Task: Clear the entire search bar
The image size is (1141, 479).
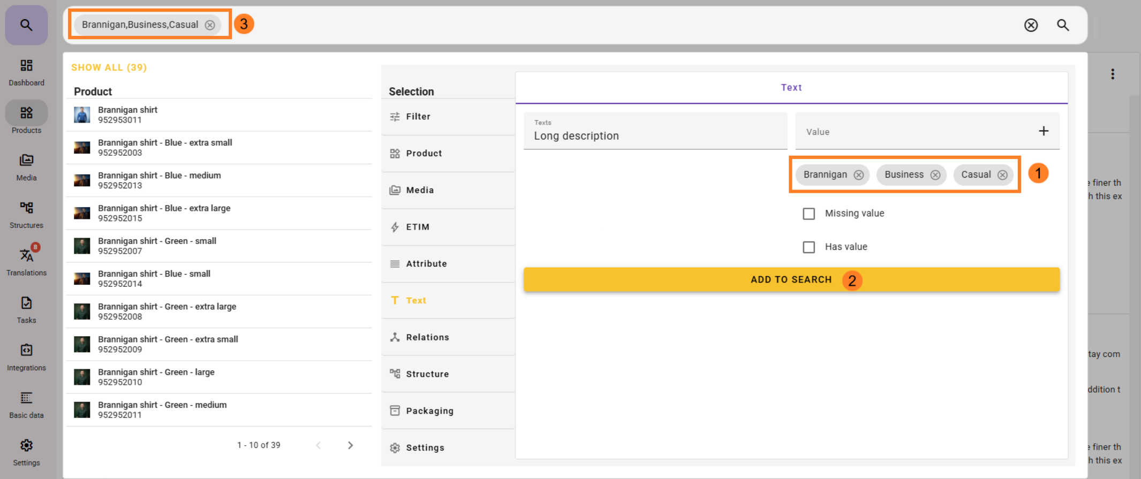Action: (1031, 25)
